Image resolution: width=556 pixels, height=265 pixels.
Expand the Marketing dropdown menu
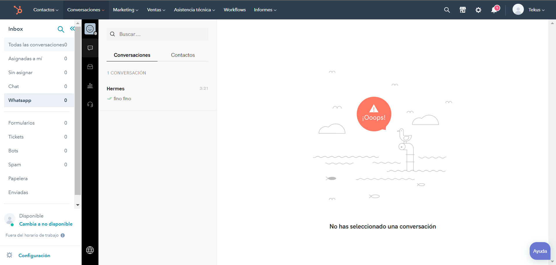[125, 10]
